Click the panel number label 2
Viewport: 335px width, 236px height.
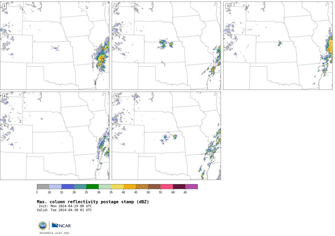116,6
